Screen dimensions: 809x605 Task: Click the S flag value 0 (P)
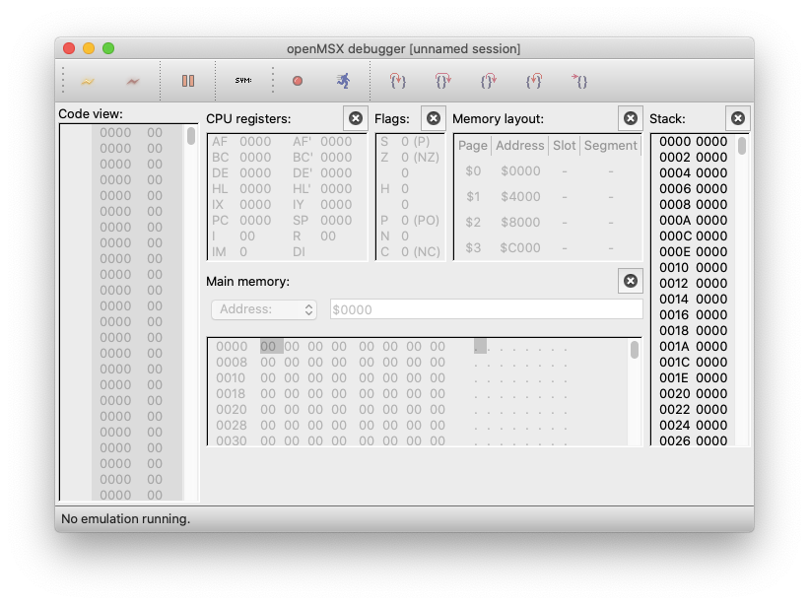[415, 142]
